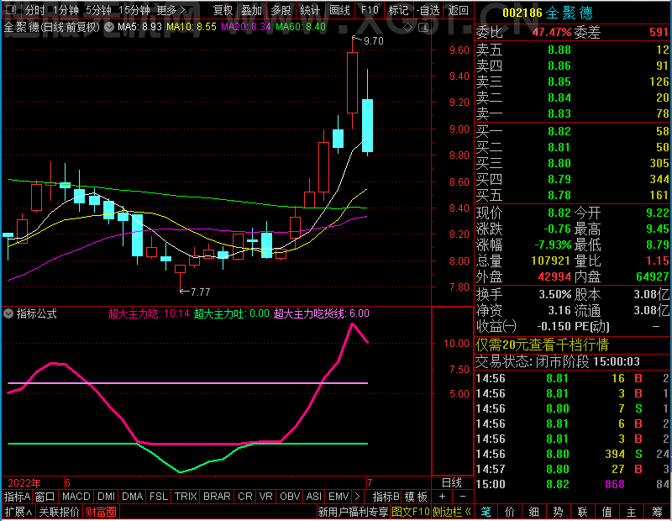
Task: Click the 15:00 closing trade row
Action: pyautogui.click(x=573, y=485)
